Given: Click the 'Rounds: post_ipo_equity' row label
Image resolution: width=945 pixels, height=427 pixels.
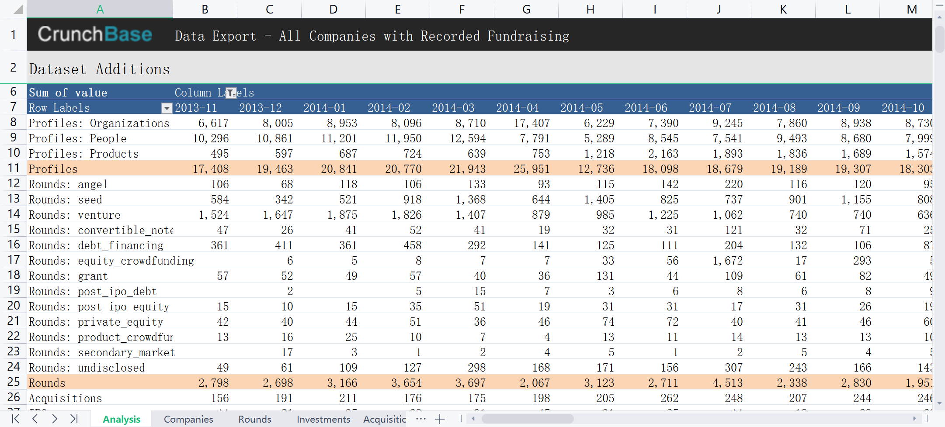Looking at the screenshot, I should click(x=100, y=306).
